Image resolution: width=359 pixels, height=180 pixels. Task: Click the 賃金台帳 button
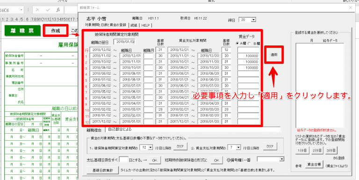[x=314, y=164]
